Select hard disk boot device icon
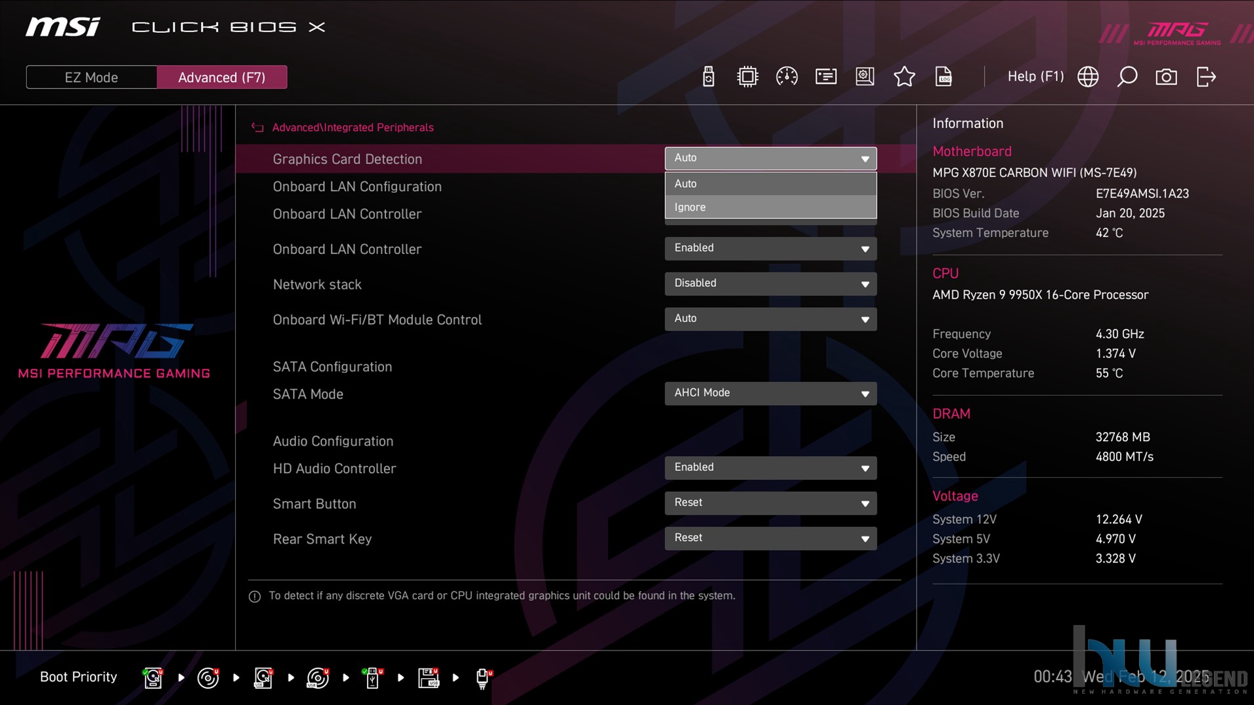The image size is (1254, 705). pyautogui.click(x=153, y=677)
